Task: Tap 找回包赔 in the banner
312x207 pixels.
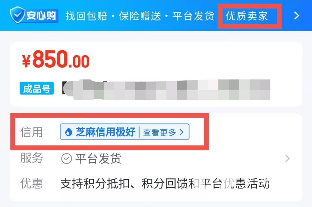Action: (86, 16)
